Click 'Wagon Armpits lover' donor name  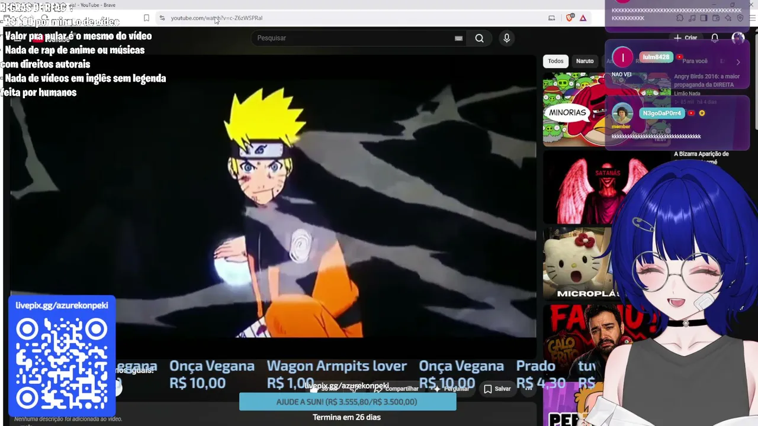click(336, 366)
